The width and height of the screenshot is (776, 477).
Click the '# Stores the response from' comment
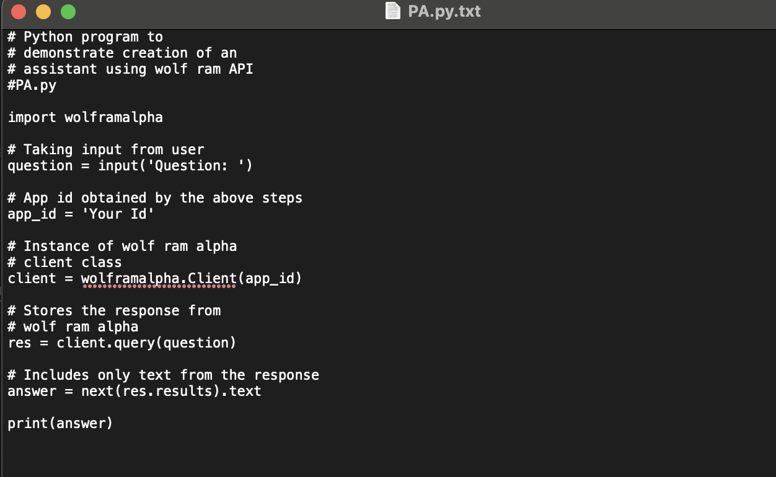coord(114,310)
